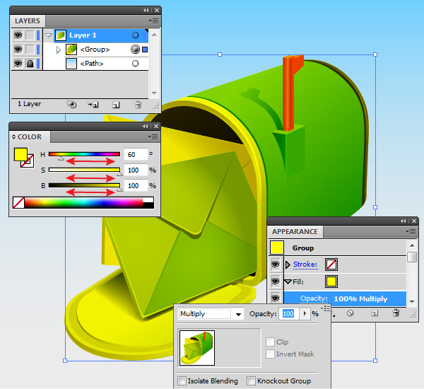Viewport: 424px width, 389px height.
Task: Click the Hue slider in Color panel
Action: click(84, 153)
